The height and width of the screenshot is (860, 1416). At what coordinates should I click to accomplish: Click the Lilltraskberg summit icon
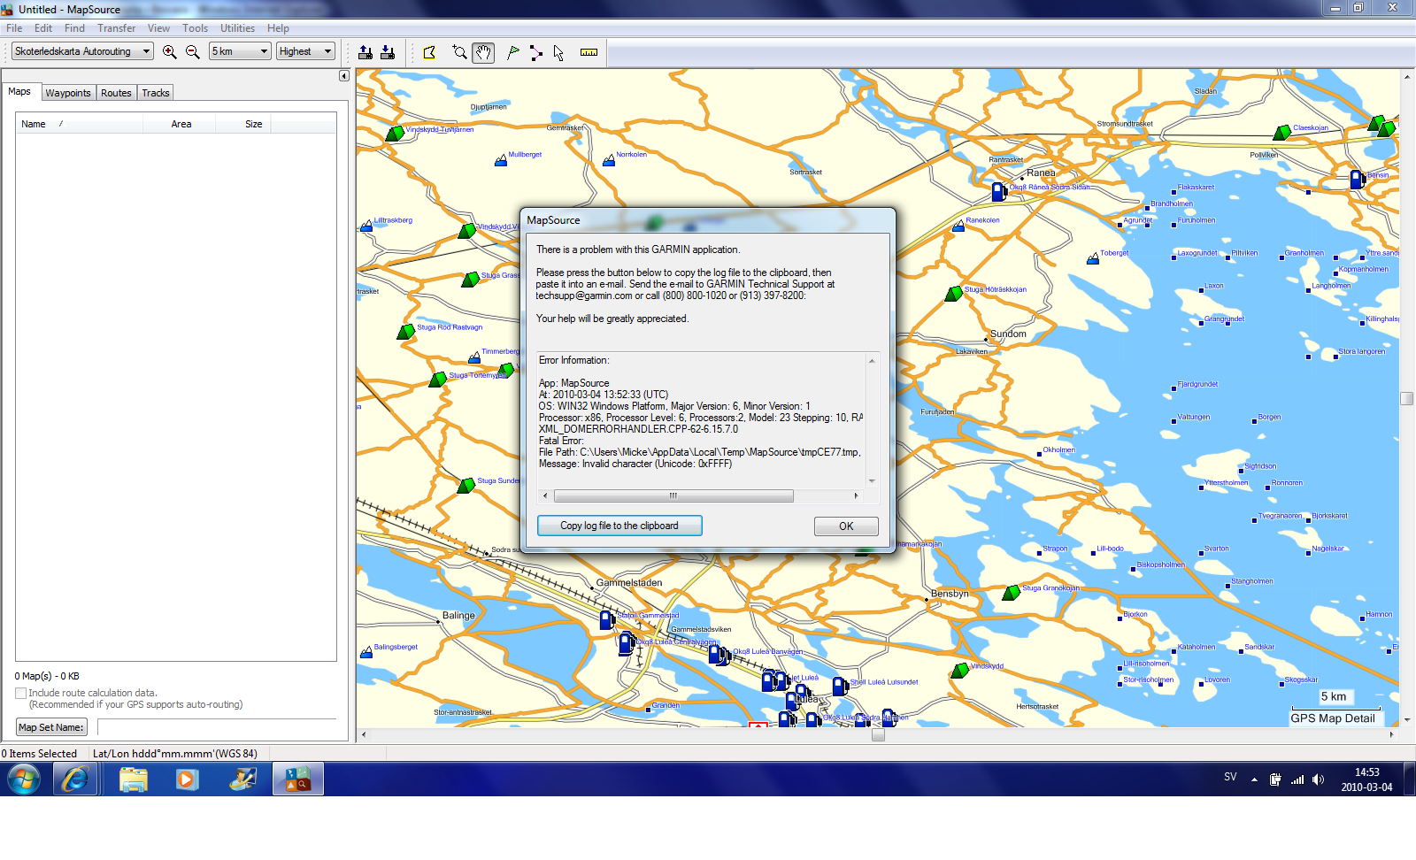pos(366,226)
